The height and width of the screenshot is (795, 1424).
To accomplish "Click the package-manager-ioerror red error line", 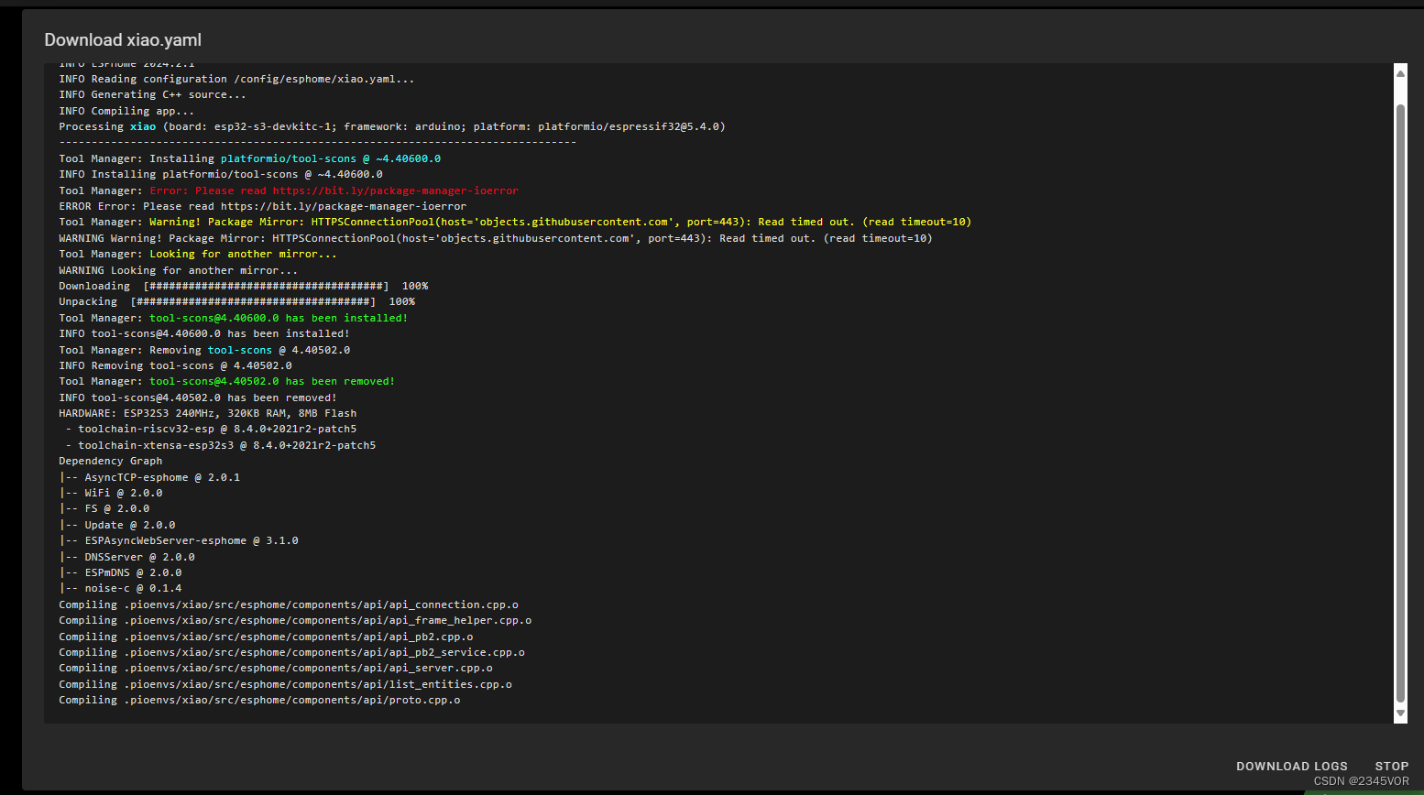I will pyautogui.click(x=289, y=191).
